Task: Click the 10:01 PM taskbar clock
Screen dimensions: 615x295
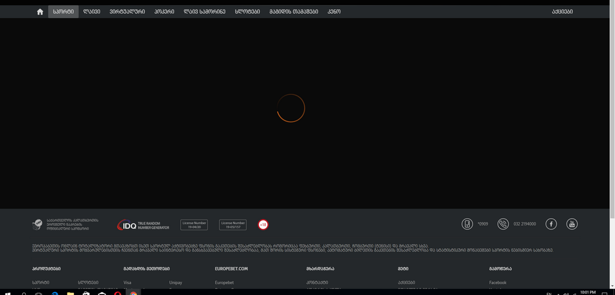Action: (x=587, y=292)
